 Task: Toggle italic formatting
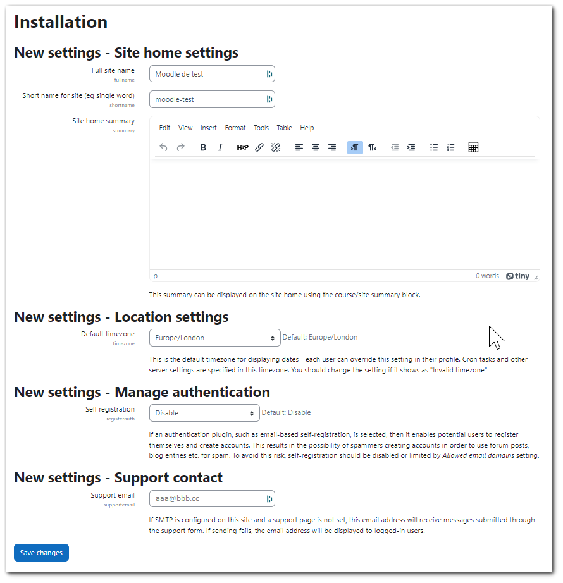220,147
